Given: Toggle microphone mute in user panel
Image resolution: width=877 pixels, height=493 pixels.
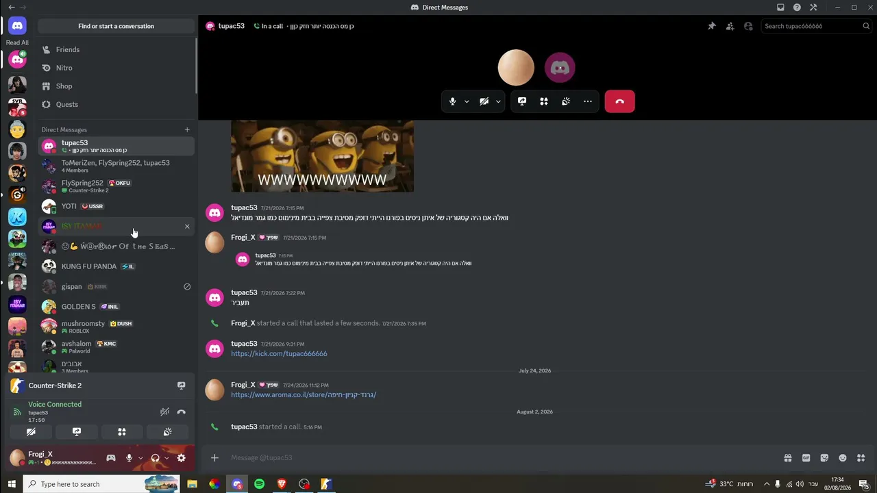Looking at the screenshot, I should click(x=129, y=458).
